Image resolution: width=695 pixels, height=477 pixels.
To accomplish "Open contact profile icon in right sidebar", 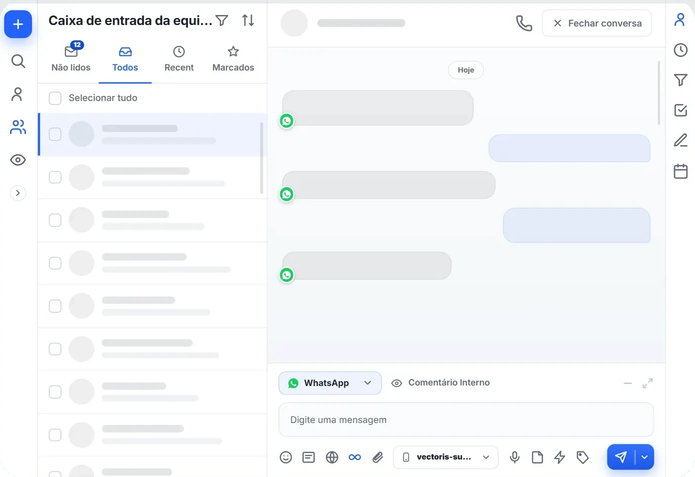I will 680,19.
